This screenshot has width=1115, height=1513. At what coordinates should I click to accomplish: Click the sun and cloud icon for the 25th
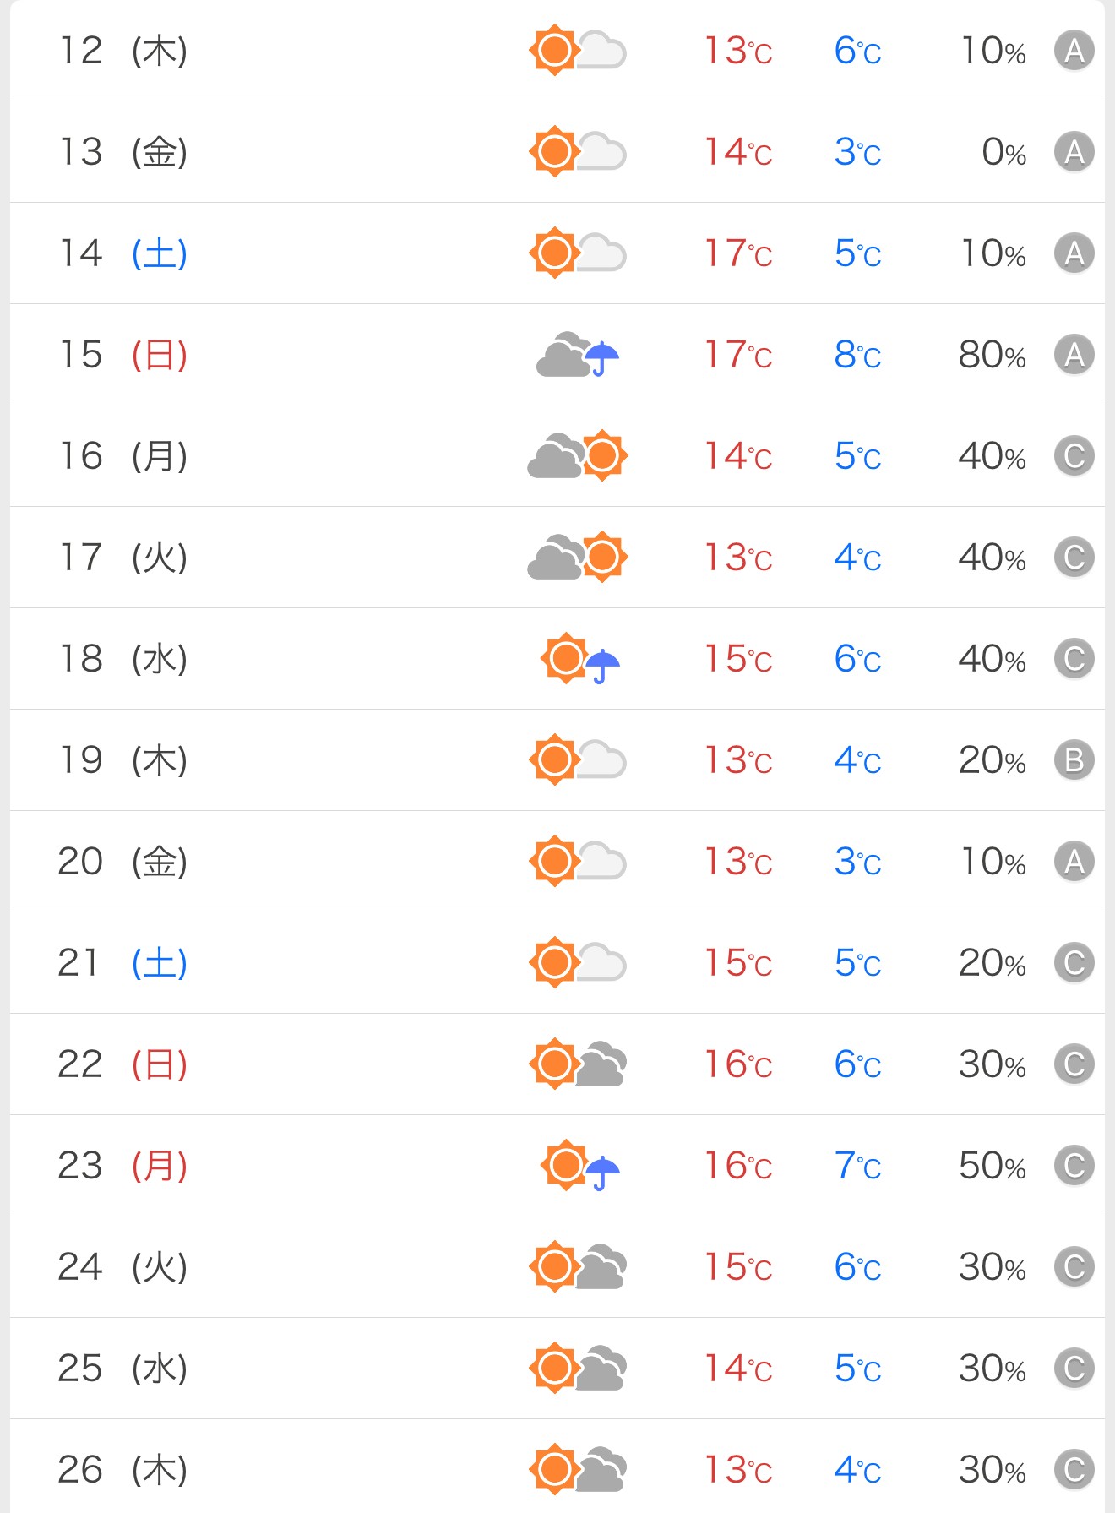tap(578, 1369)
